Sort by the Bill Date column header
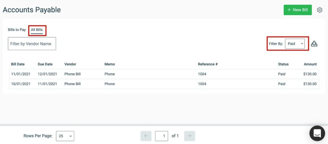The height and width of the screenshot is (144, 328). [18, 64]
